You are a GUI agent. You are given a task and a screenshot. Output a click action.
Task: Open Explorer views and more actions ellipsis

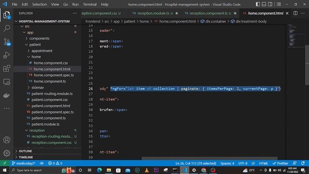pos(75,13)
